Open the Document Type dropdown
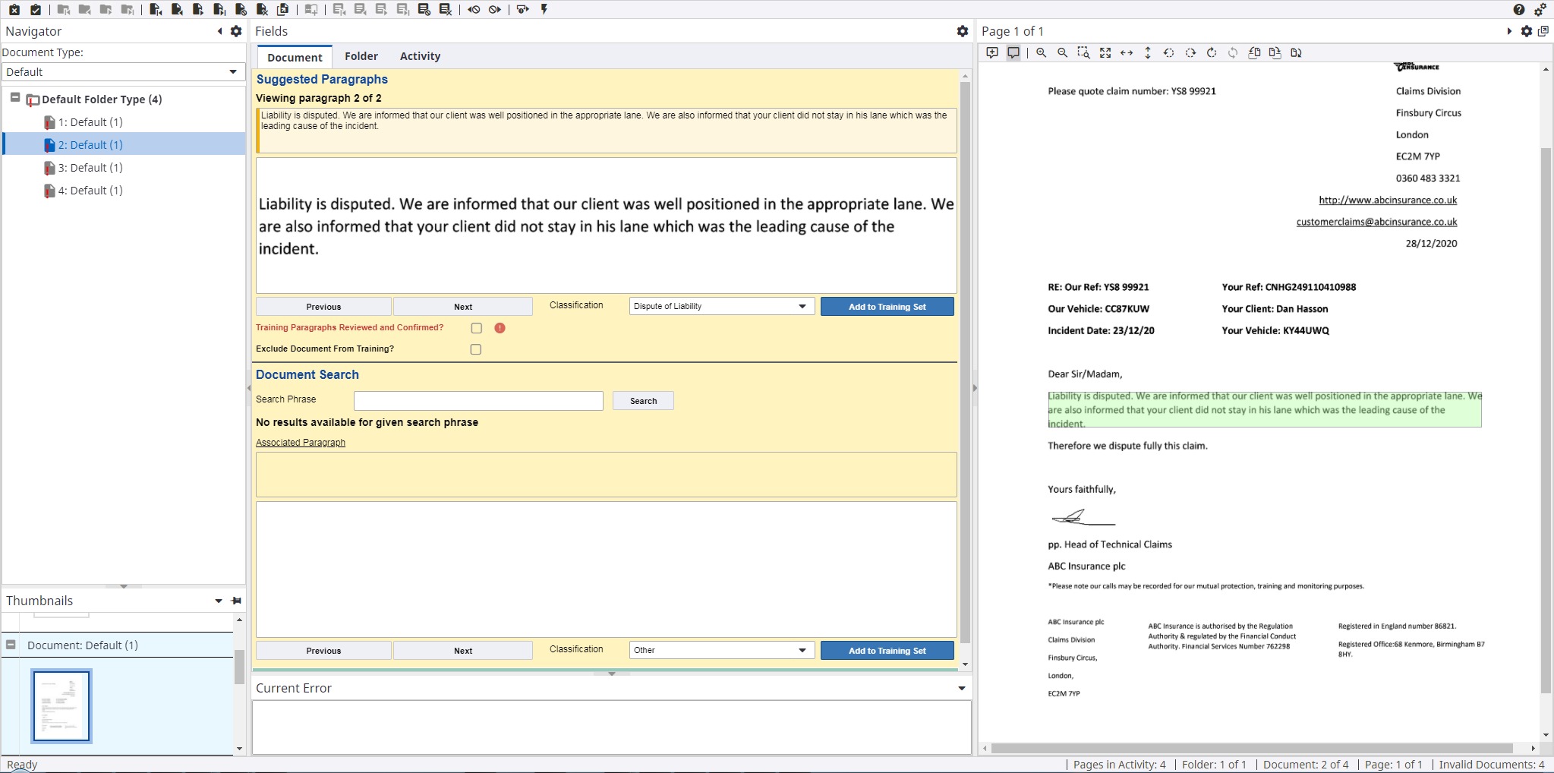The image size is (1554, 773). coord(121,72)
